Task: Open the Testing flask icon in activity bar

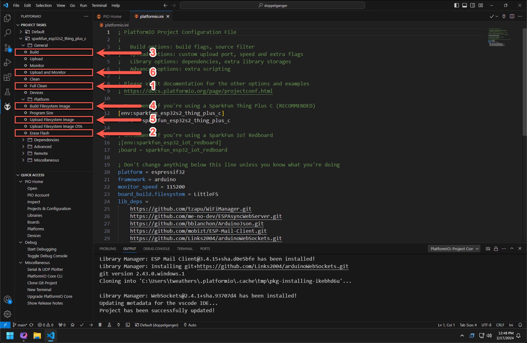Action: click(x=7, y=92)
